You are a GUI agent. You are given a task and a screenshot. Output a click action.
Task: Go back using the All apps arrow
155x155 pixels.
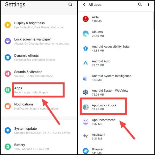pyautogui.click(x=84, y=4)
